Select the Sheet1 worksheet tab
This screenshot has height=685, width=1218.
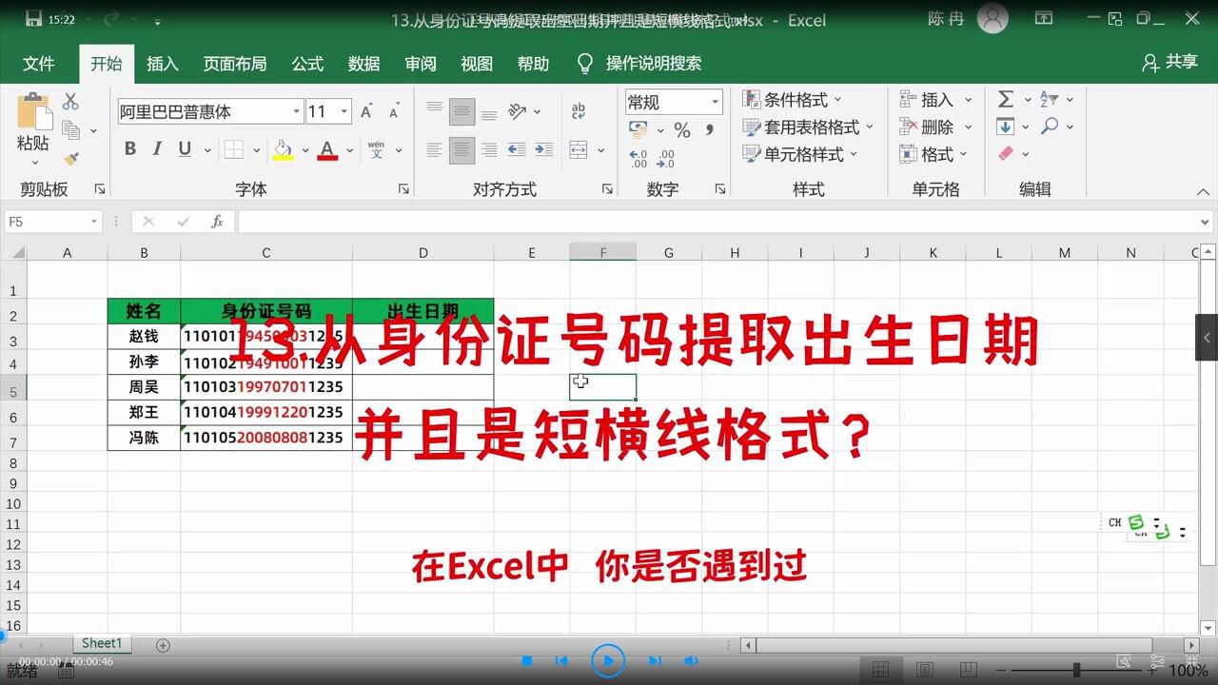(x=101, y=643)
